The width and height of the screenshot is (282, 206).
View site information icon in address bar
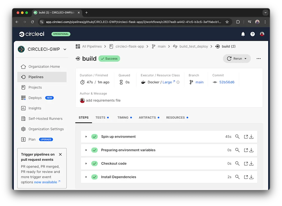click(x=42, y=22)
